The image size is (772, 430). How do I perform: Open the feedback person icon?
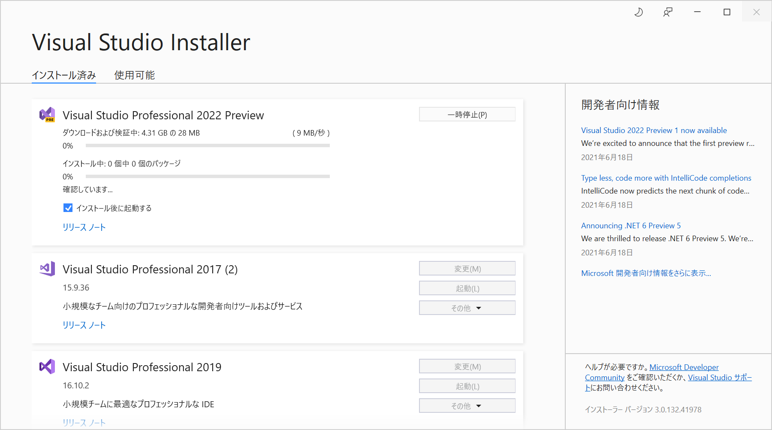tap(668, 12)
